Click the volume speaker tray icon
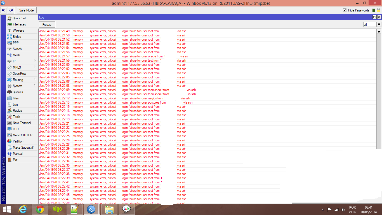Image resolution: width=382 pixels, height=215 pixels. (343, 210)
